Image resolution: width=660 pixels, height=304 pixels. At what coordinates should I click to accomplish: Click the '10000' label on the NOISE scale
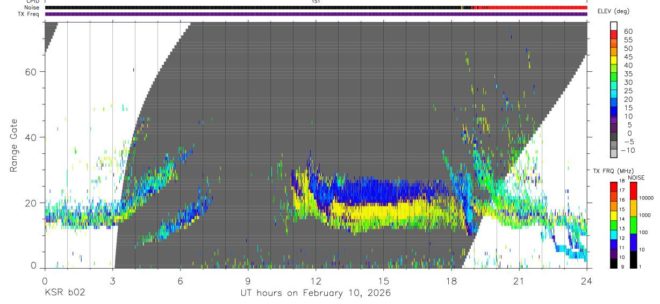tap(647, 198)
